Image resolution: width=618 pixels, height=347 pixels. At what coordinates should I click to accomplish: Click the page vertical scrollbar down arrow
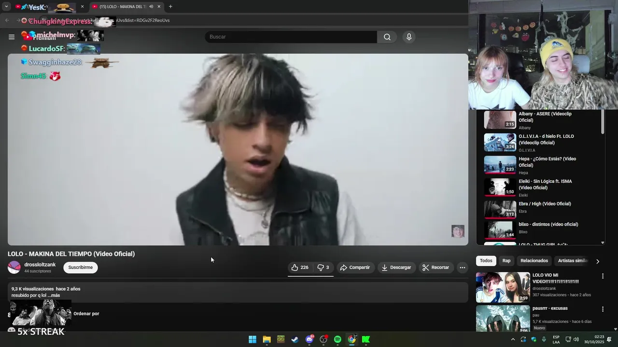point(615,329)
